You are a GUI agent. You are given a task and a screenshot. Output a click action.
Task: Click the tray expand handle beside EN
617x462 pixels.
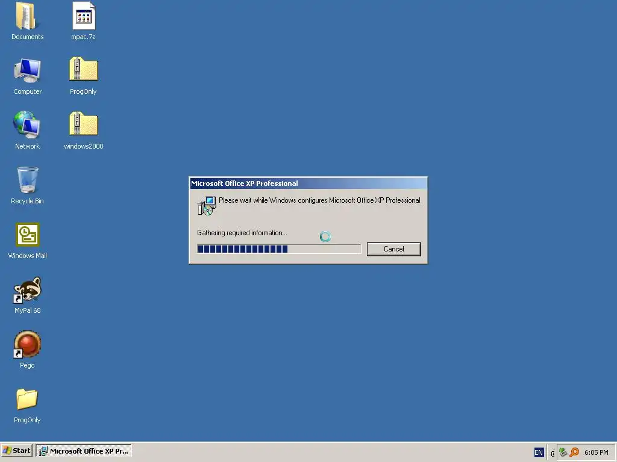[x=553, y=452]
